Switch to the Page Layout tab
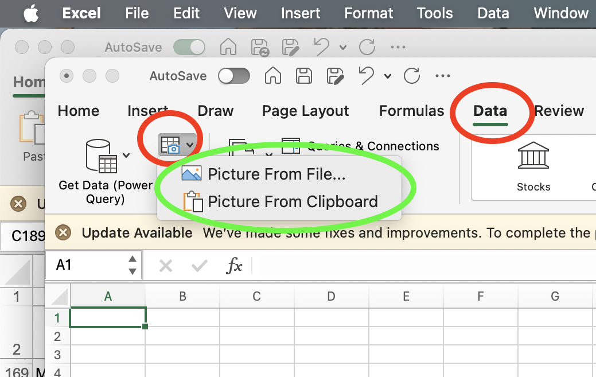Viewport: 596px width, 377px height. (305, 111)
